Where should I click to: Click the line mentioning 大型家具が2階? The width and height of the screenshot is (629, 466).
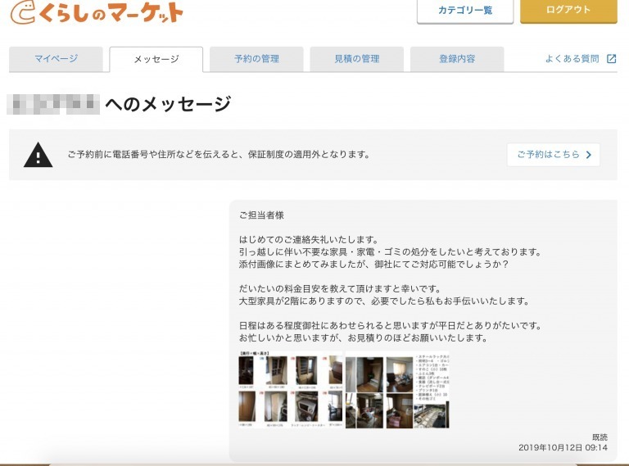[384, 301]
